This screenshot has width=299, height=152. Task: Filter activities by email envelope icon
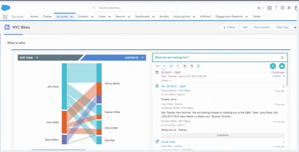click(x=171, y=66)
